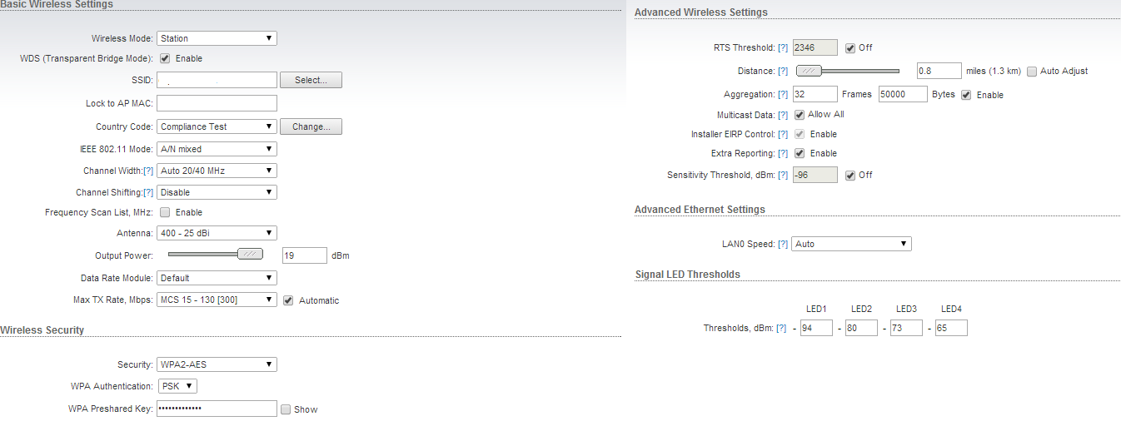The width and height of the screenshot is (1121, 426).
Task: Click the Country Code Change... button
Action: (311, 127)
